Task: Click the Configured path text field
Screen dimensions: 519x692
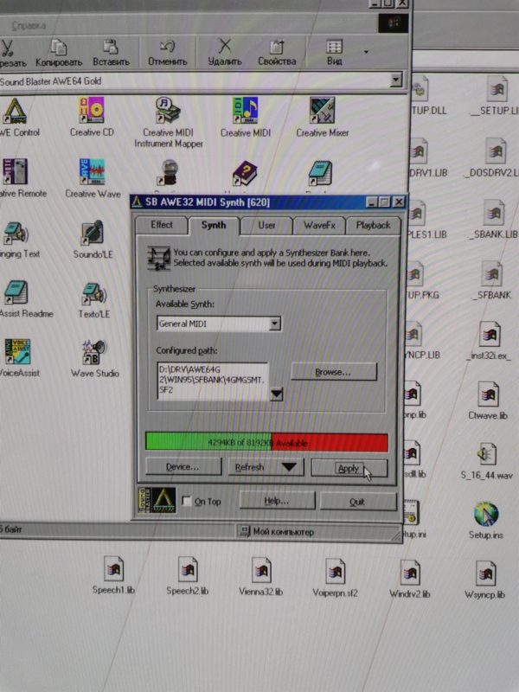Action: [x=213, y=381]
